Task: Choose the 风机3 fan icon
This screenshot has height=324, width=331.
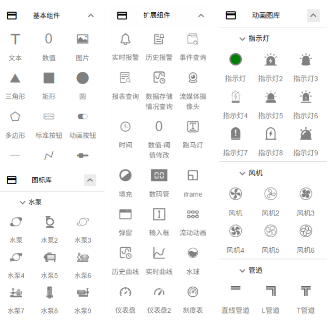Action: (306, 194)
